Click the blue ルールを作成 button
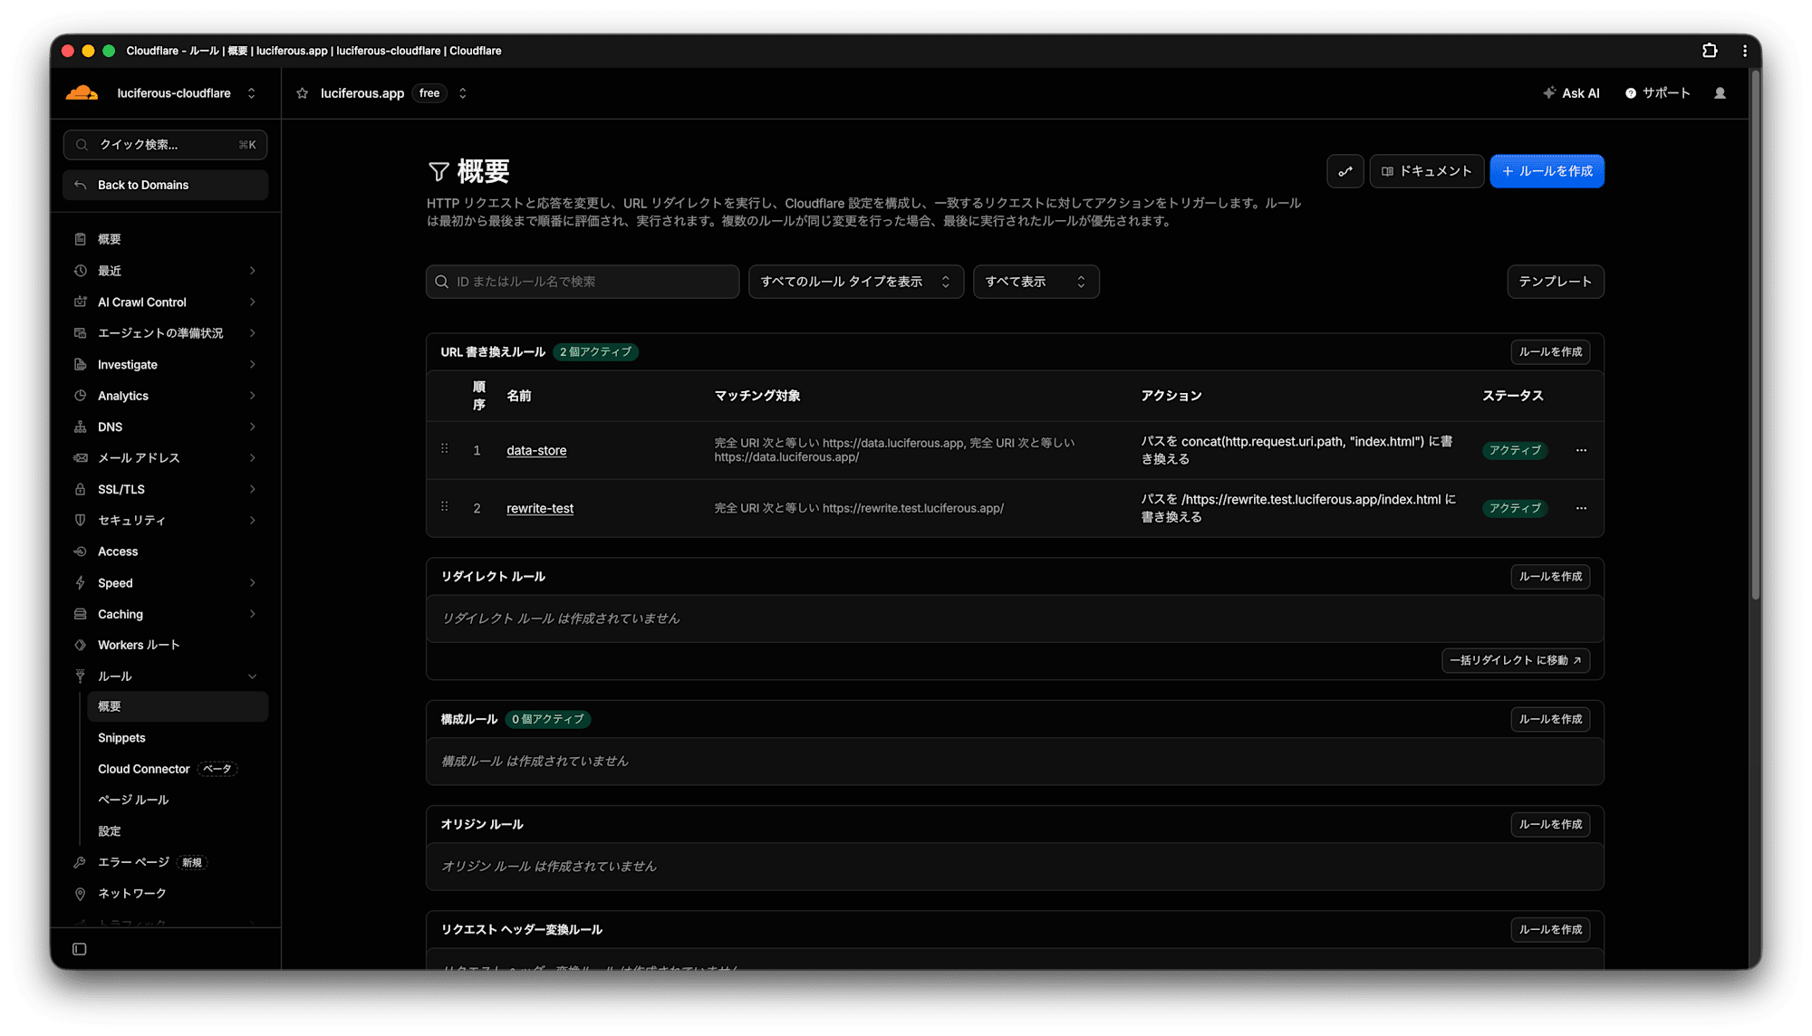 coord(1547,171)
